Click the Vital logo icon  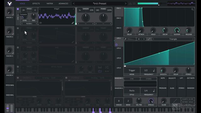click(x=10, y=3)
